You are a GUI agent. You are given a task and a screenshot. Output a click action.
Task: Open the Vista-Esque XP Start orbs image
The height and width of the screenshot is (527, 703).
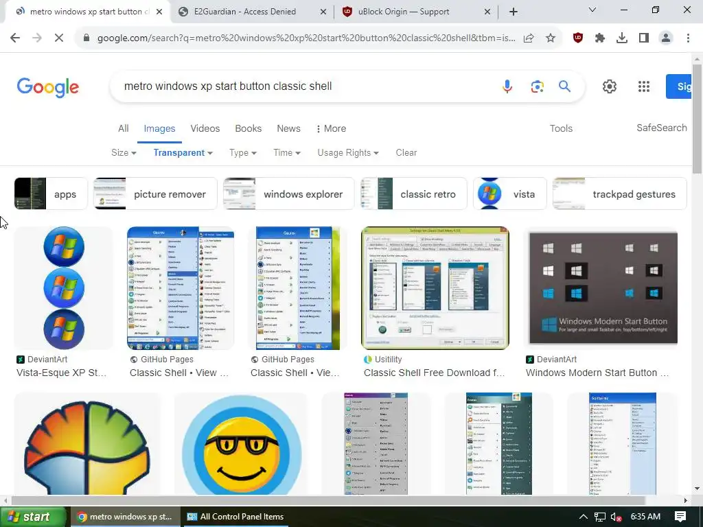pos(64,288)
